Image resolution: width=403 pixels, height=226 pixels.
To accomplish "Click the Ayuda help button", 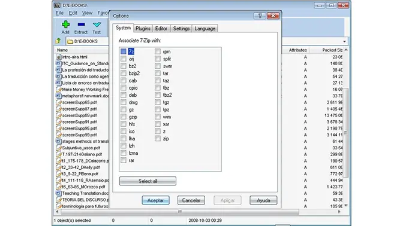I will pyautogui.click(x=263, y=200).
